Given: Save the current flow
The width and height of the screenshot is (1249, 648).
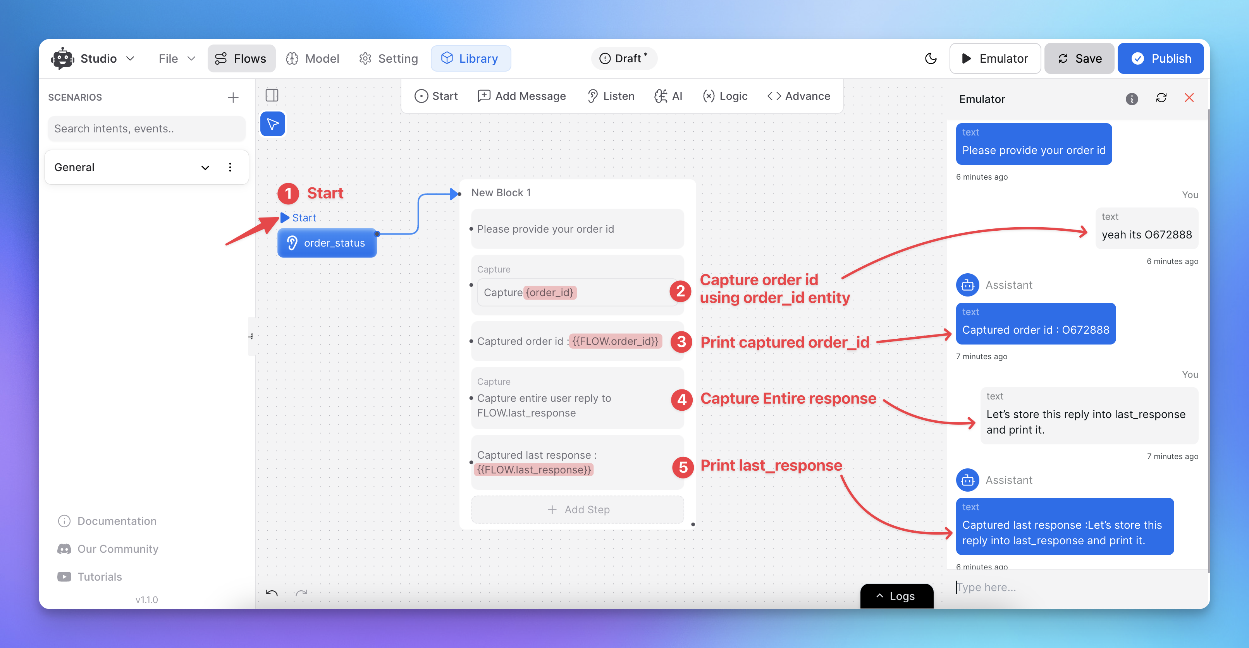Looking at the screenshot, I should [1079, 58].
